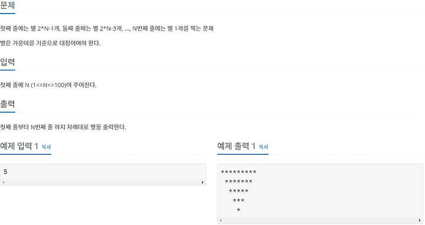Click left scroll arrow in sample output box
Viewport: 425px width, 225px height.
tap(221, 220)
